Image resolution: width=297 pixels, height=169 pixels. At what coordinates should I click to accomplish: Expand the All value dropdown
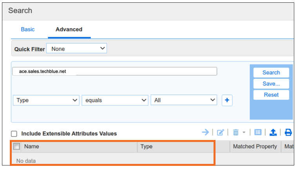pos(184,100)
